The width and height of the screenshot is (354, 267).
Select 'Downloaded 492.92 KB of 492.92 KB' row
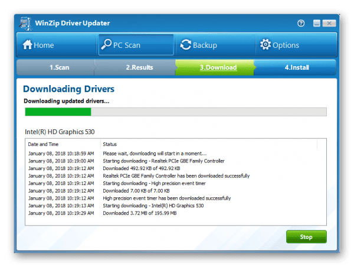click(176, 168)
